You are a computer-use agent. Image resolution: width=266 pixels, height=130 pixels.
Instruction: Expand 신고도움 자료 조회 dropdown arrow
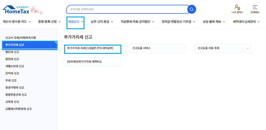click(x=248, y=49)
